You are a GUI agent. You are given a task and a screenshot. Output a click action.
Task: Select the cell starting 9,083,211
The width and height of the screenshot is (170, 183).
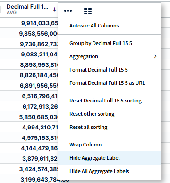point(29,55)
